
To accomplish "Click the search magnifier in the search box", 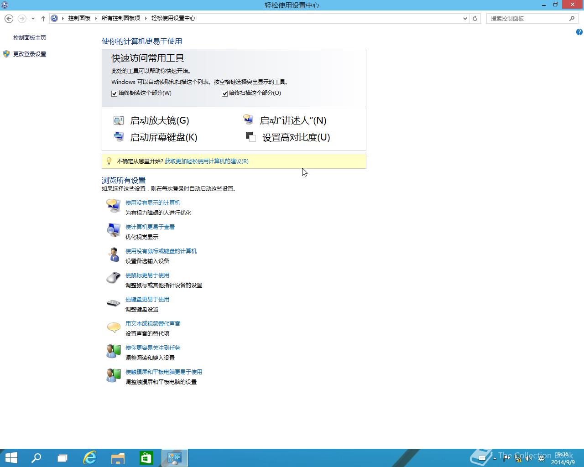I will coord(572,18).
